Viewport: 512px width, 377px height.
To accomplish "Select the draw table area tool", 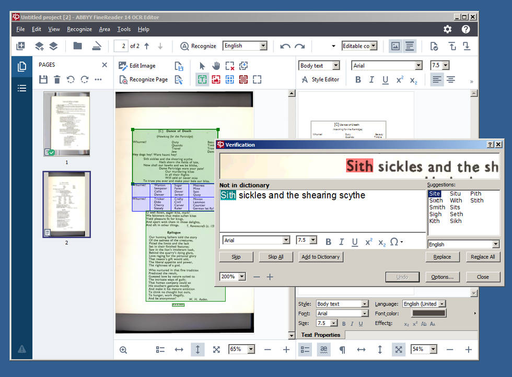I will [x=229, y=79].
